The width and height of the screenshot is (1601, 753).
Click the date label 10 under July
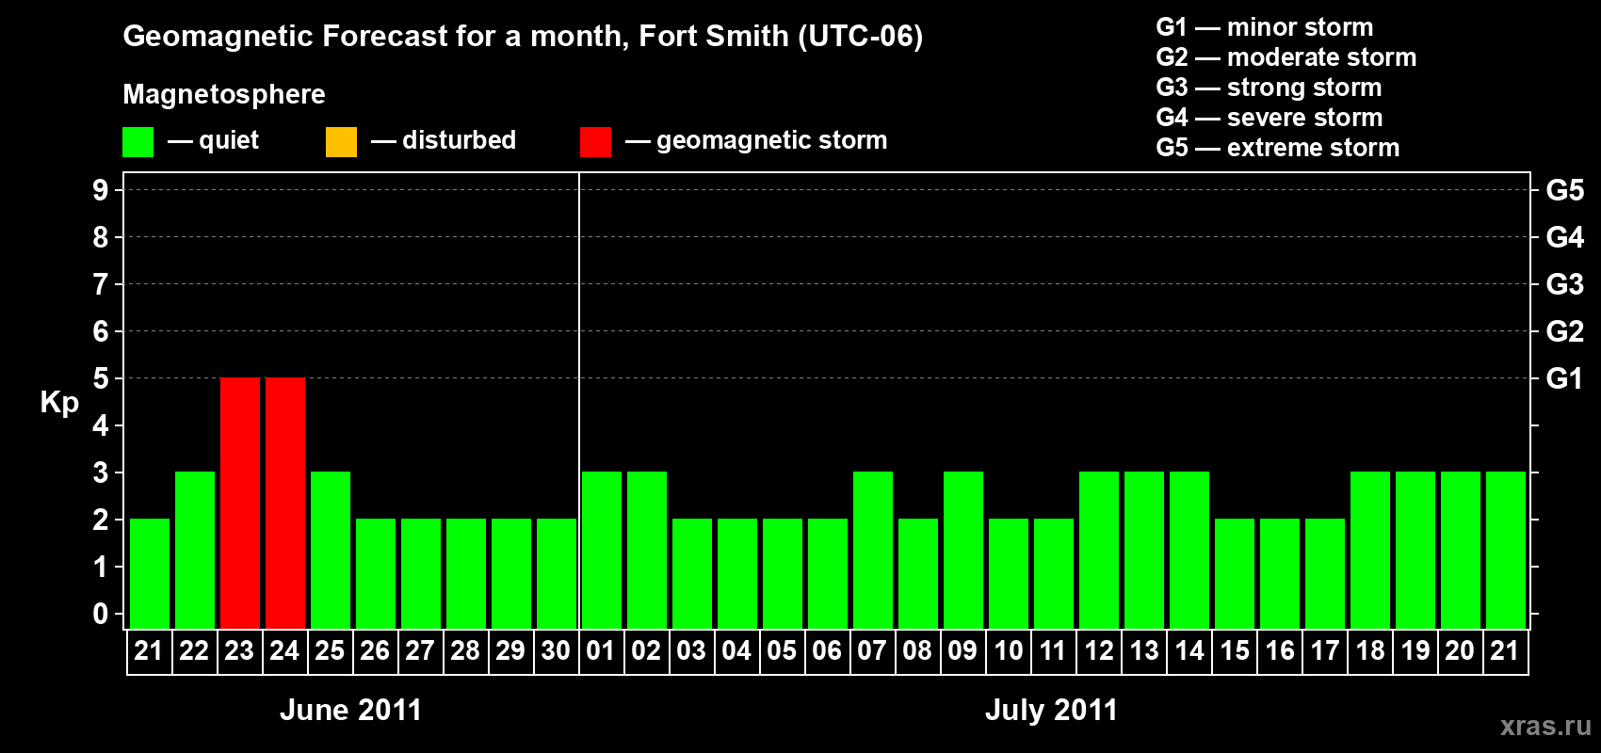click(1008, 650)
